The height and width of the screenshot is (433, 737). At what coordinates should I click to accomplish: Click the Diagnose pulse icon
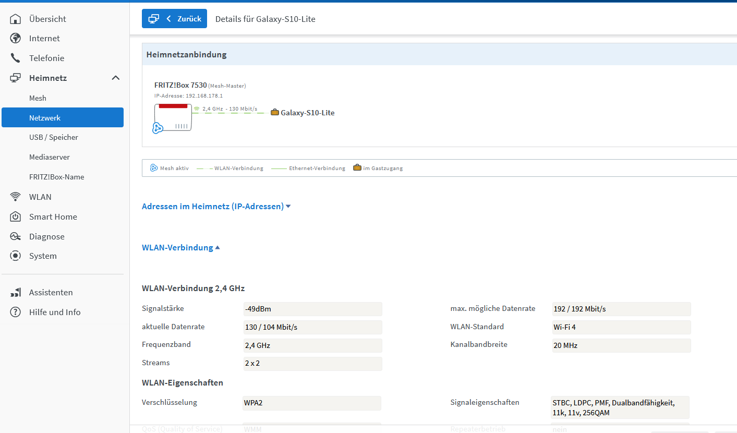[x=16, y=236]
